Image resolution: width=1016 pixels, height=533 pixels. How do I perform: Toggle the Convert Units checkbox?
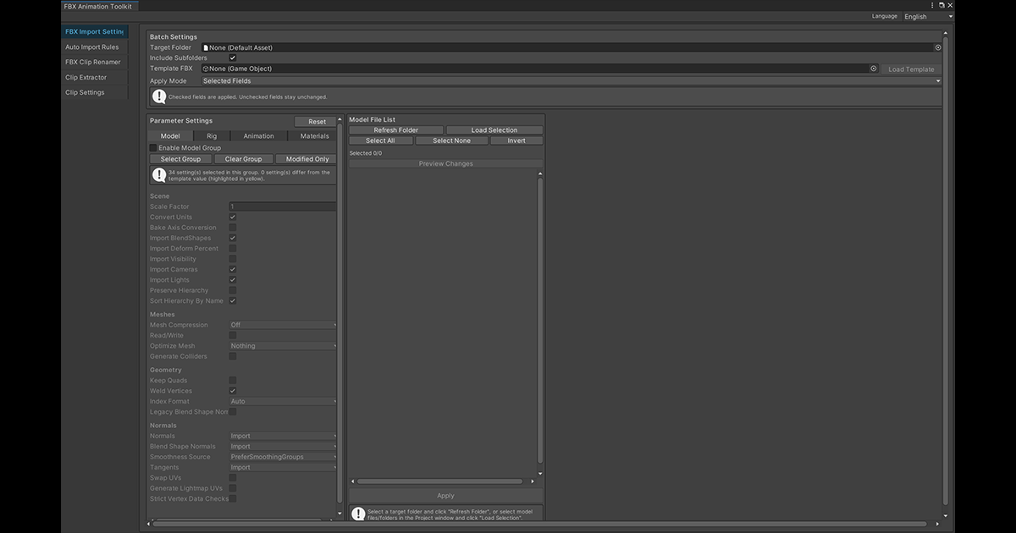pyautogui.click(x=233, y=217)
